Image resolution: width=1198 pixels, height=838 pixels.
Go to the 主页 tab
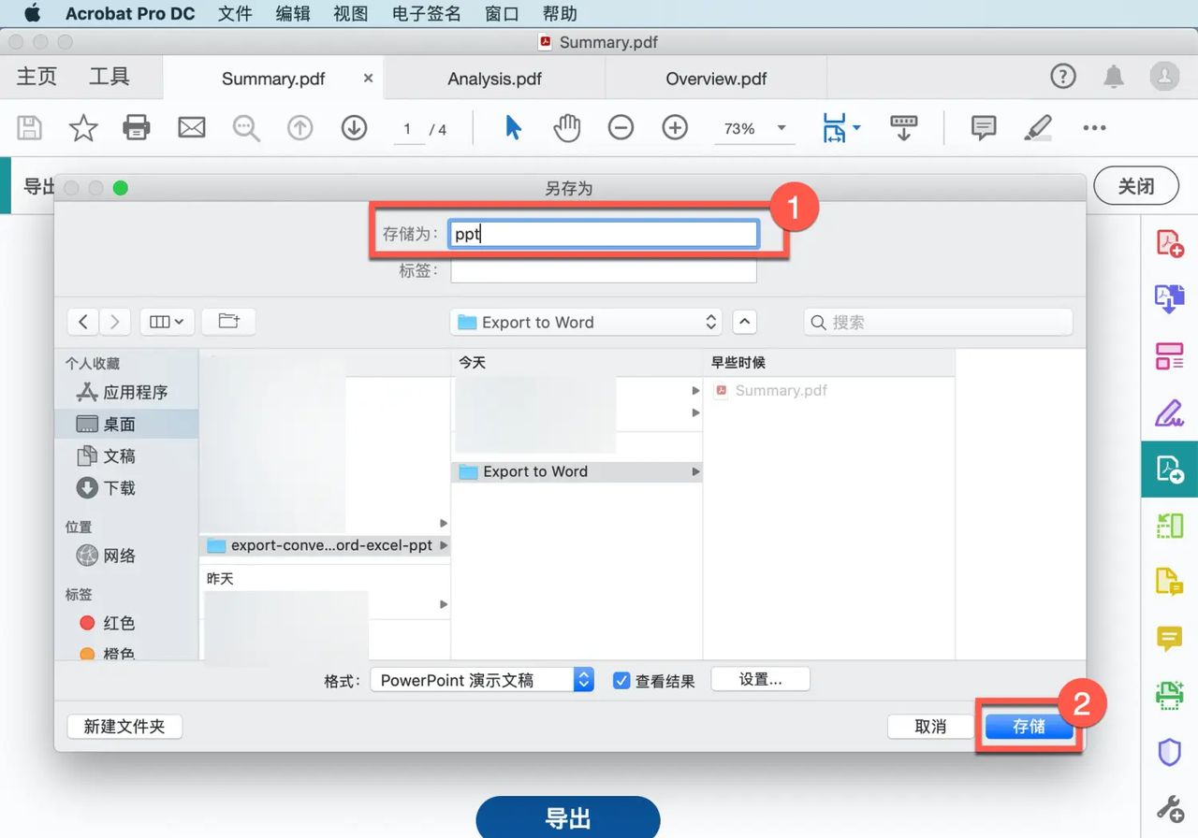[37, 77]
